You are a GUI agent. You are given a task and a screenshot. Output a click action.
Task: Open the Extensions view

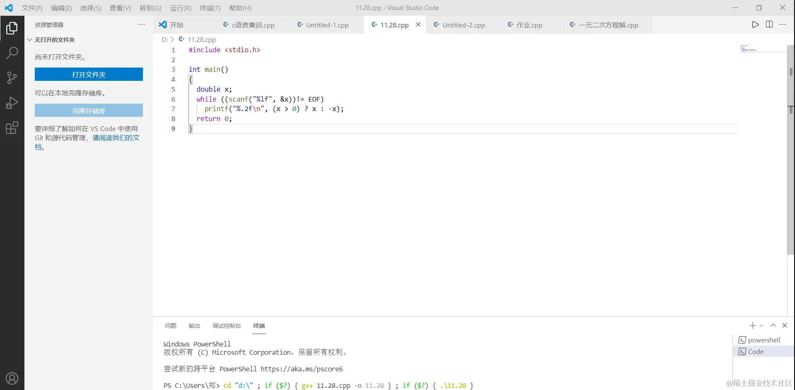[x=12, y=128]
